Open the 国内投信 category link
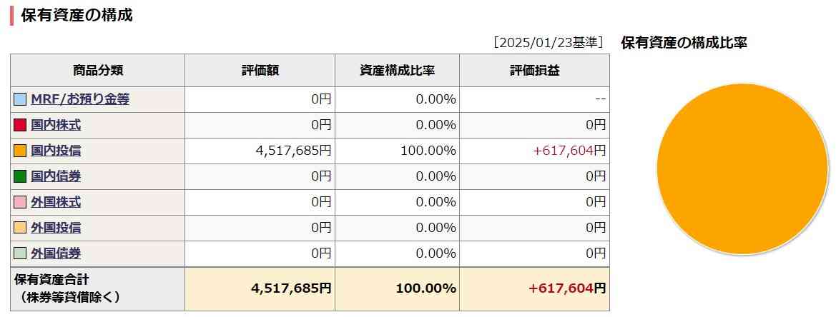The width and height of the screenshot is (836, 317). point(56,151)
